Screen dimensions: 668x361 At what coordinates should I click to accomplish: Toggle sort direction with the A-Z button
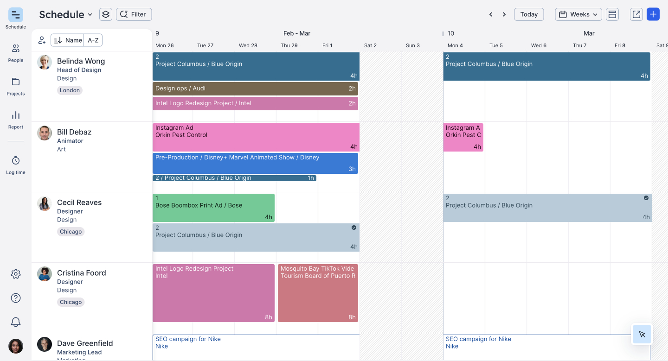(93, 40)
